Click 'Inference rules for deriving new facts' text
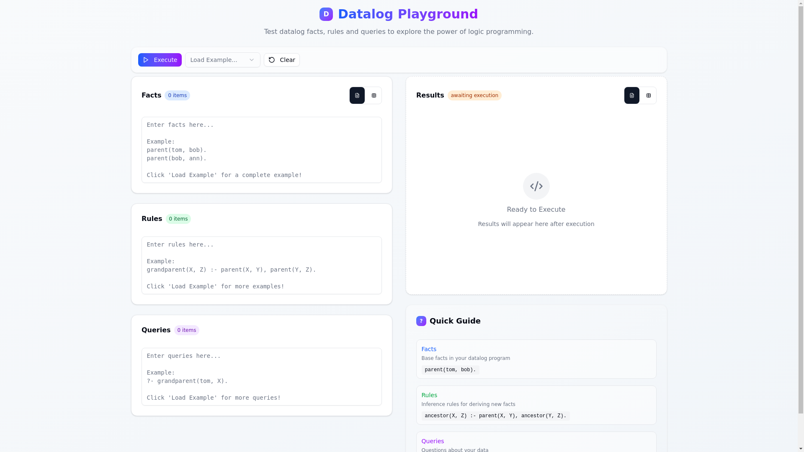 click(x=468, y=404)
